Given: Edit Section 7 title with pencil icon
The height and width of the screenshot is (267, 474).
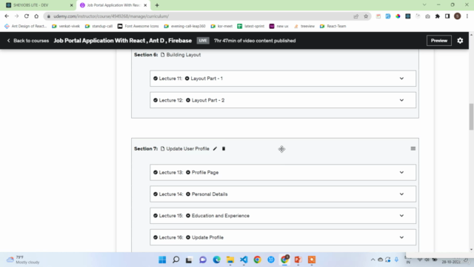Looking at the screenshot, I should (215, 148).
